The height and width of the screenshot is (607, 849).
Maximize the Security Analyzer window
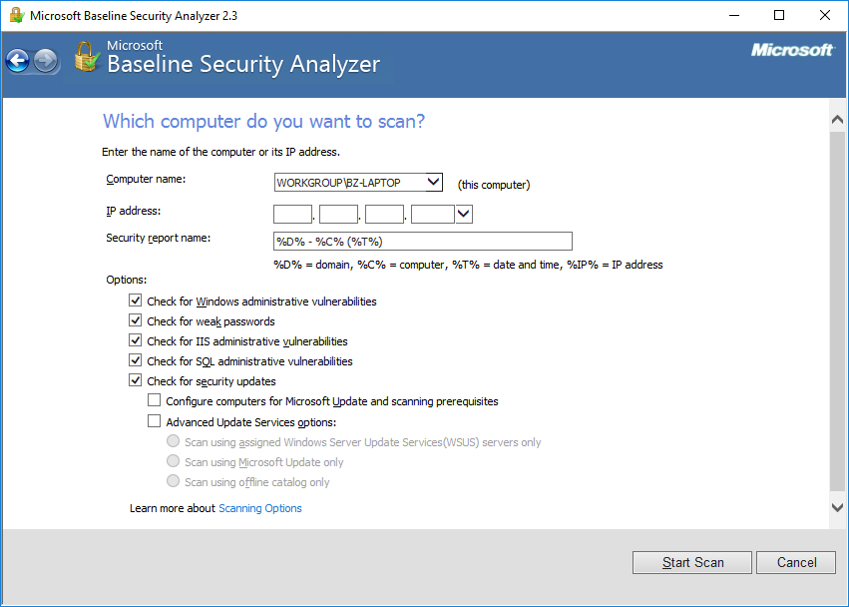(x=779, y=16)
